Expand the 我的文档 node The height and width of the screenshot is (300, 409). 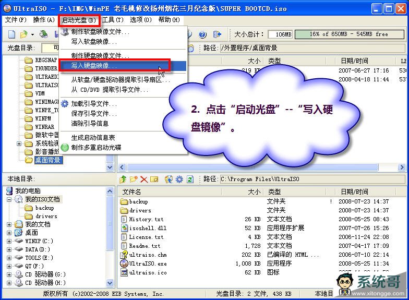[9, 224]
